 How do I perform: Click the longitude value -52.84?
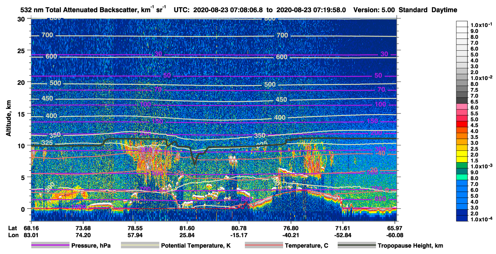pyautogui.click(x=343, y=235)
